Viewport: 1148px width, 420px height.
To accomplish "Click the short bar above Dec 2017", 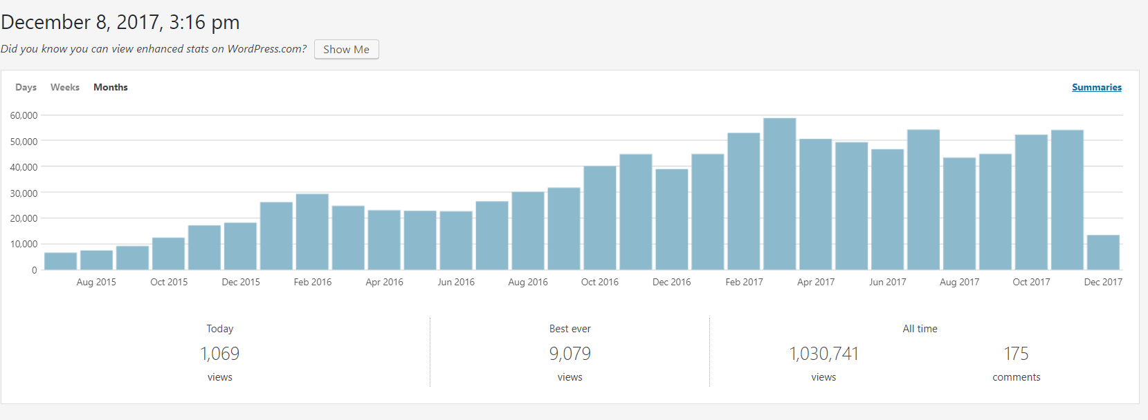I will click(1103, 252).
